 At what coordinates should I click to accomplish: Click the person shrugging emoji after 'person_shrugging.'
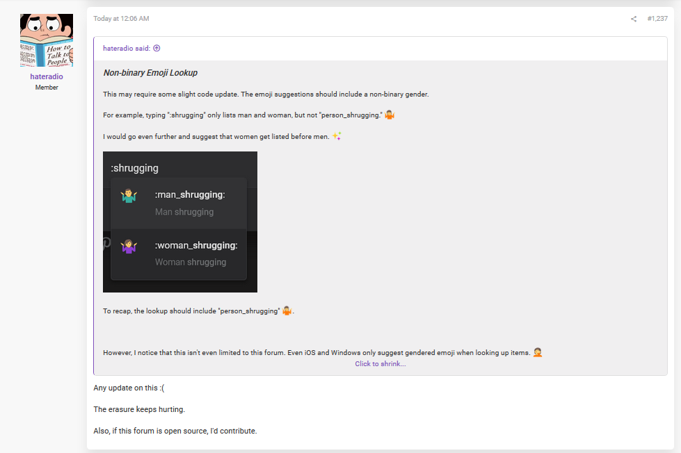click(390, 115)
